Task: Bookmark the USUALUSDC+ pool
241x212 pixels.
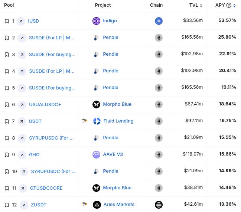Action: tap(7, 105)
